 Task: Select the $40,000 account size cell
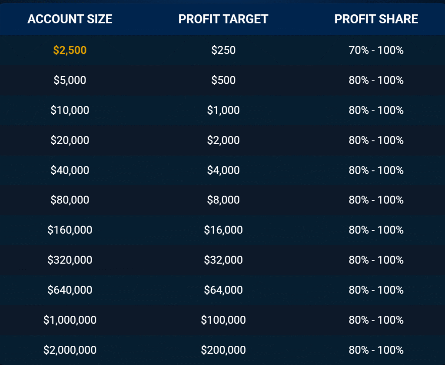70,170
